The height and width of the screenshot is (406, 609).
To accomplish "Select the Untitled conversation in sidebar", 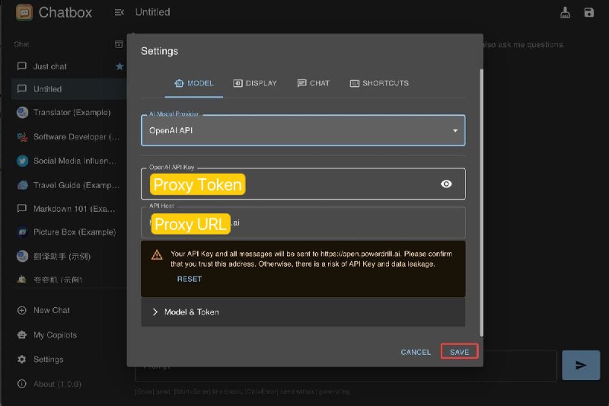I will coord(69,89).
